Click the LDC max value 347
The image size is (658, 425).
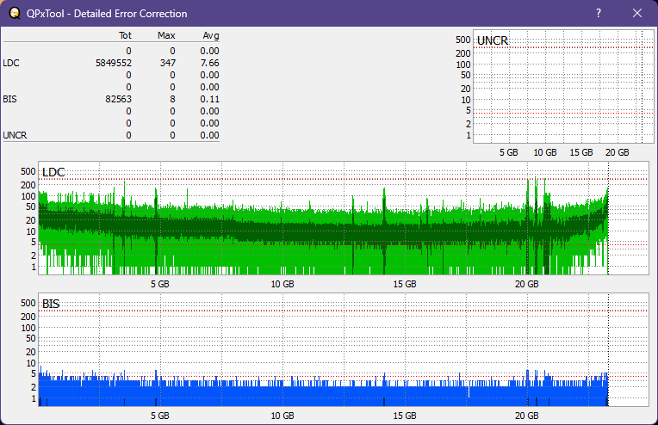pyautogui.click(x=167, y=63)
